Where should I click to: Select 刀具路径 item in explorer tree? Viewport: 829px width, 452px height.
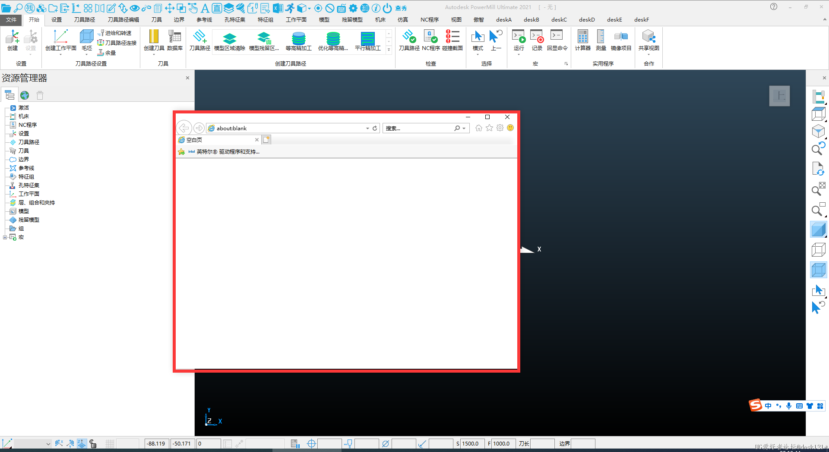pyautogui.click(x=29, y=142)
